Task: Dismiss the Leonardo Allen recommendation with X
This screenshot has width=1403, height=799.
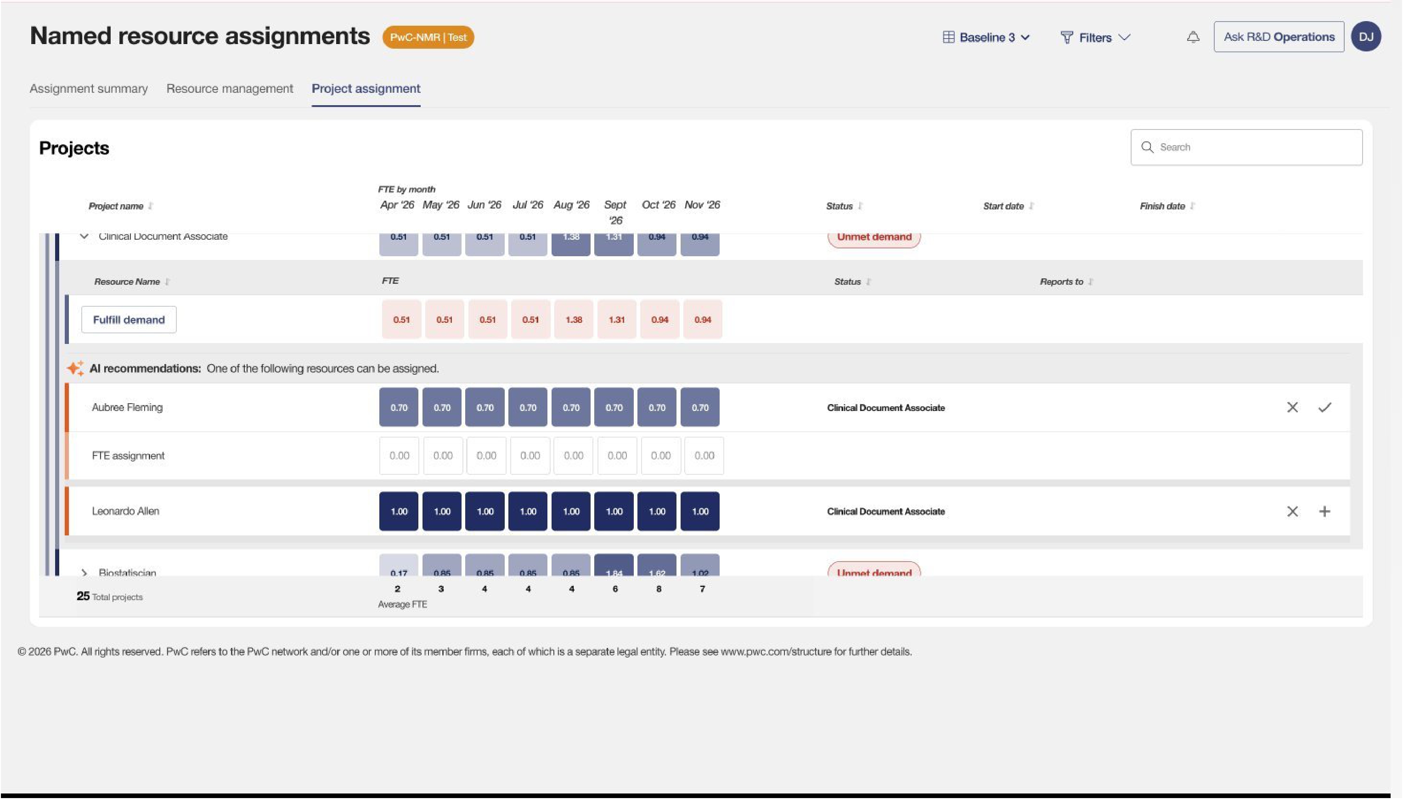Action: tap(1292, 512)
